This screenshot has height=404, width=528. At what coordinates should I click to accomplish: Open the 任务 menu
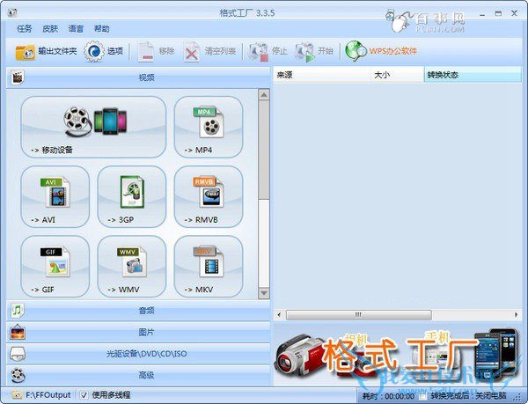[x=25, y=29]
